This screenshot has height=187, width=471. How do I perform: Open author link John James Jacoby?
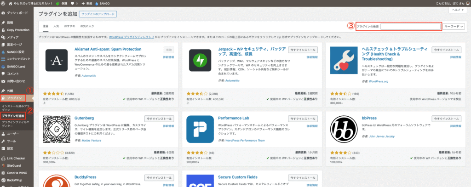tap(382, 136)
